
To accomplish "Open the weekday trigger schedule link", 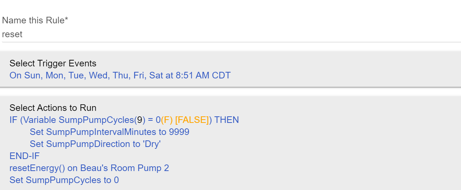I will coord(120,75).
